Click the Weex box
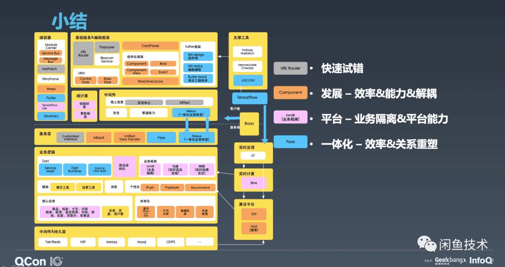The height and width of the screenshot is (267, 505). pos(51,89)
